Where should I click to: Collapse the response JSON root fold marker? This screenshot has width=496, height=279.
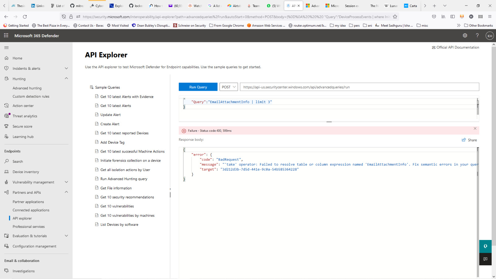coord(184,150)
